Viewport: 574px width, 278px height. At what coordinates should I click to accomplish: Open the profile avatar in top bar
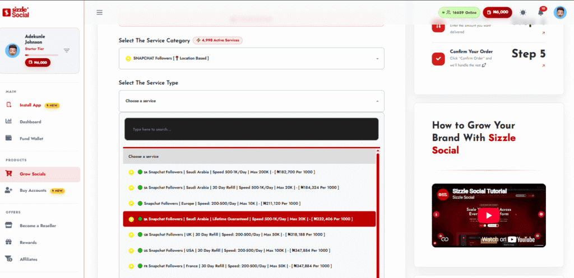[x=560, y=12]
